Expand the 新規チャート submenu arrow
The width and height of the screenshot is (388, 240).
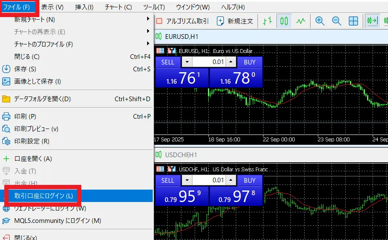(x=148, y=19)
